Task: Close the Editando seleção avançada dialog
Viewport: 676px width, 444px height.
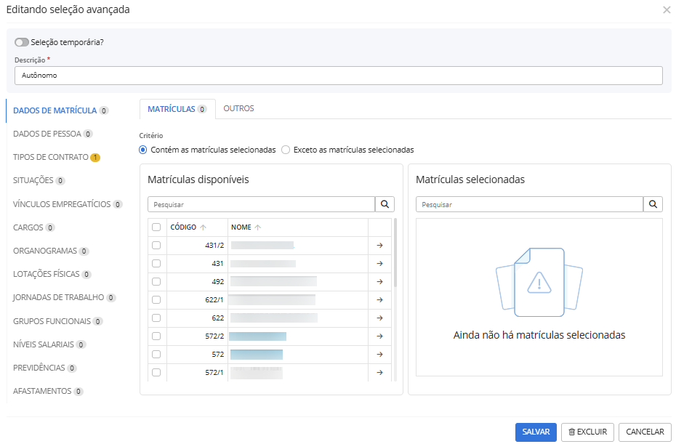Action: [667, 10]
